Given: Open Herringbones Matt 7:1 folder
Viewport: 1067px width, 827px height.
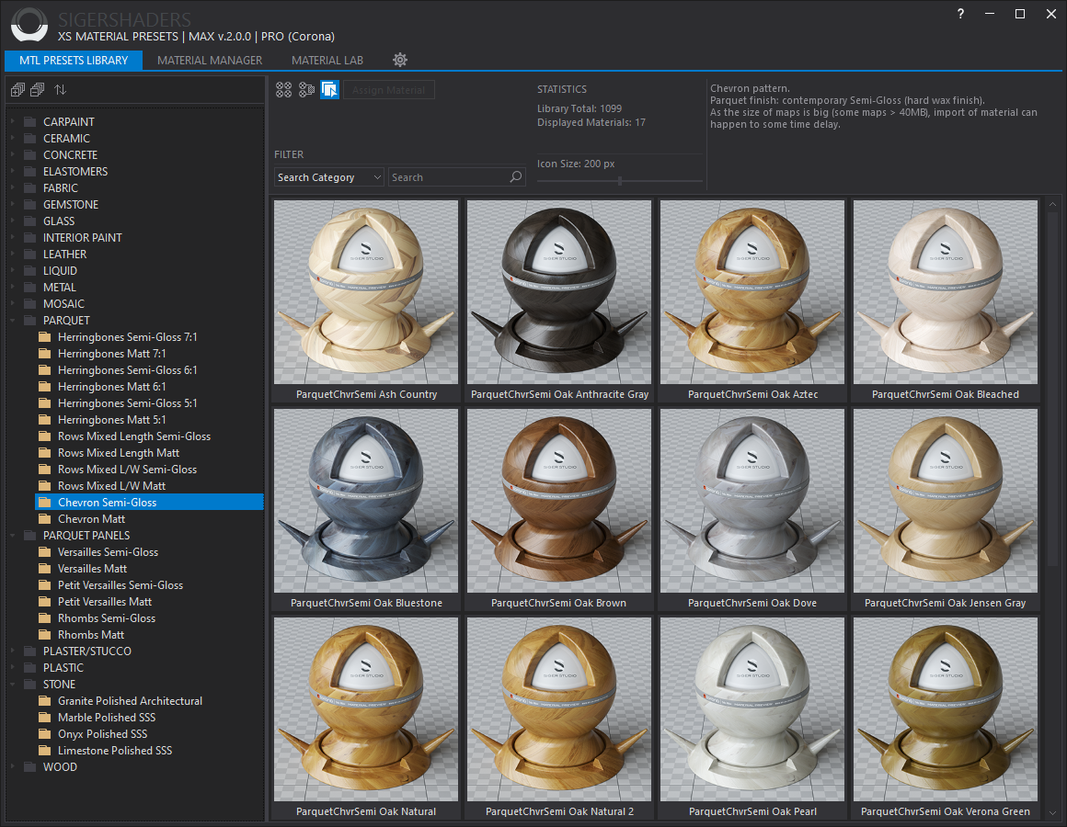Looking at the screenshot, I should coord(111,354).
